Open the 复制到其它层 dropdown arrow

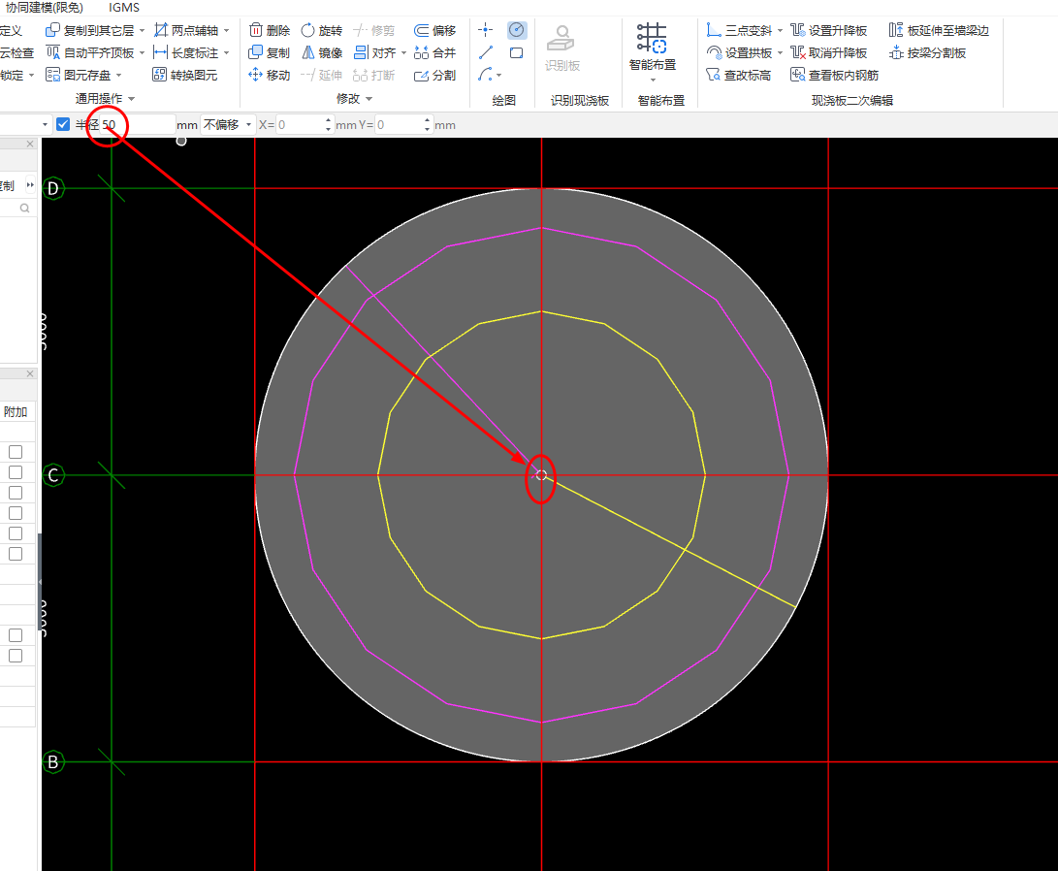tap(142, 30)
